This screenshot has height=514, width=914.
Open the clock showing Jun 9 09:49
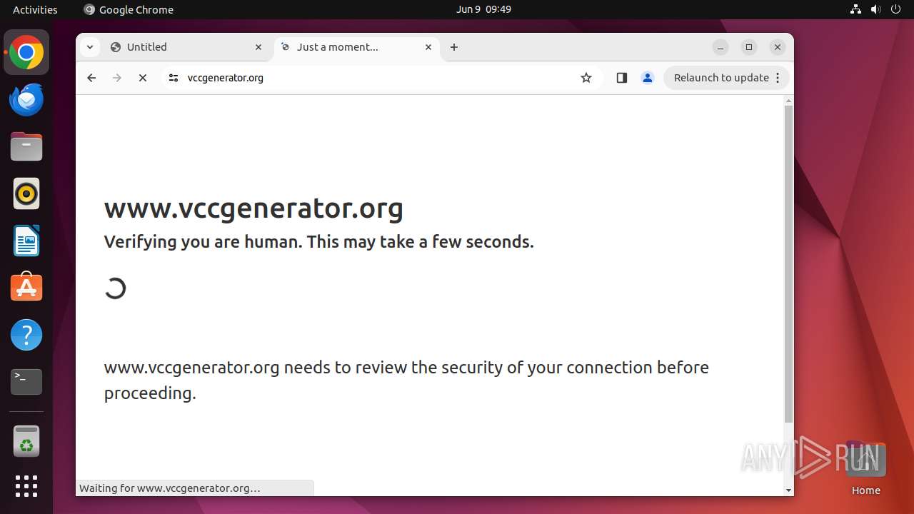483,9
